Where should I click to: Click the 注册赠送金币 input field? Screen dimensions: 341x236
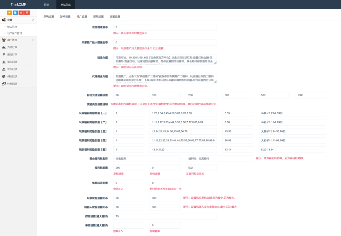coord(165,27)
